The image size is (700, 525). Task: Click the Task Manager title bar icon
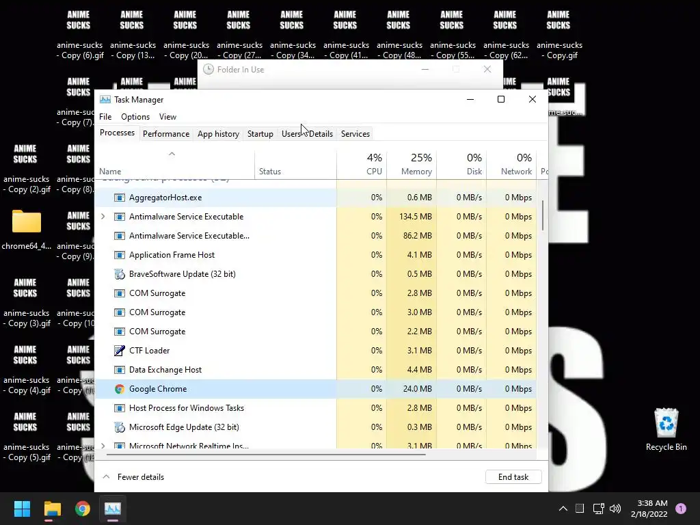click(105, 100)
